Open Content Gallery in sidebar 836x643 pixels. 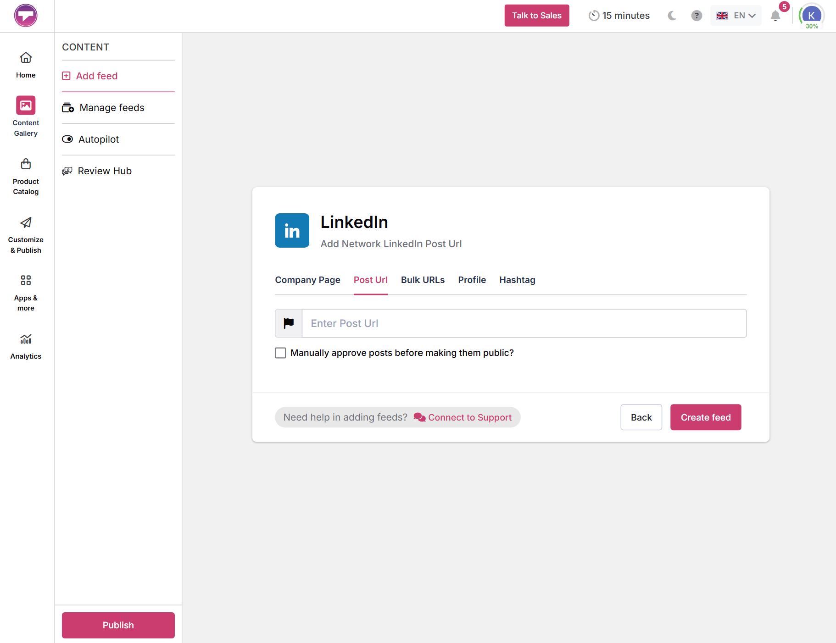click(26, 116)
